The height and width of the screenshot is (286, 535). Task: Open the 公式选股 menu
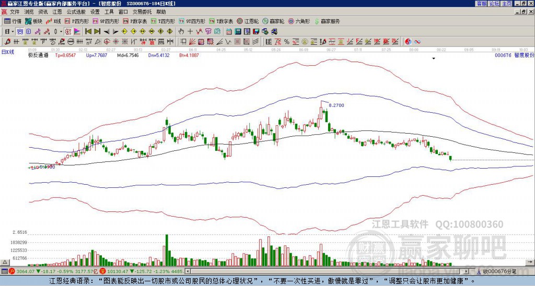coord(75,11)
